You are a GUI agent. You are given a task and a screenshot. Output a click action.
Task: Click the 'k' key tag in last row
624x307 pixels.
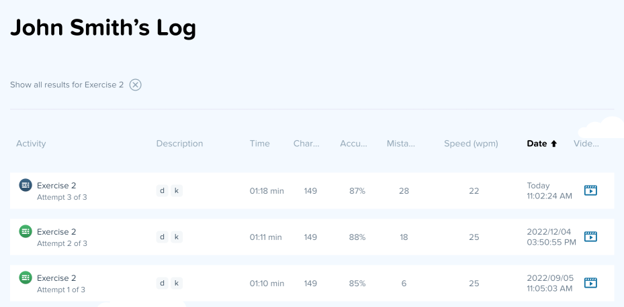pos(177,283)
